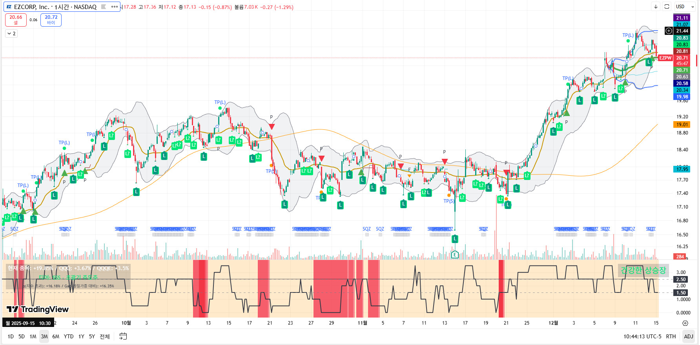This screenshot has width=700, height=345.
Task: Click the purple 21.11 price label
Action: point(682,18)
